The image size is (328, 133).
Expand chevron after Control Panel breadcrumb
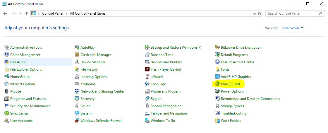[x=66, y=13]
